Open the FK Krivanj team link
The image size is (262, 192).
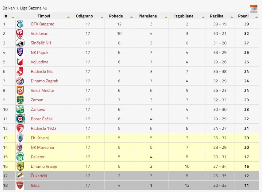point(40,138)
